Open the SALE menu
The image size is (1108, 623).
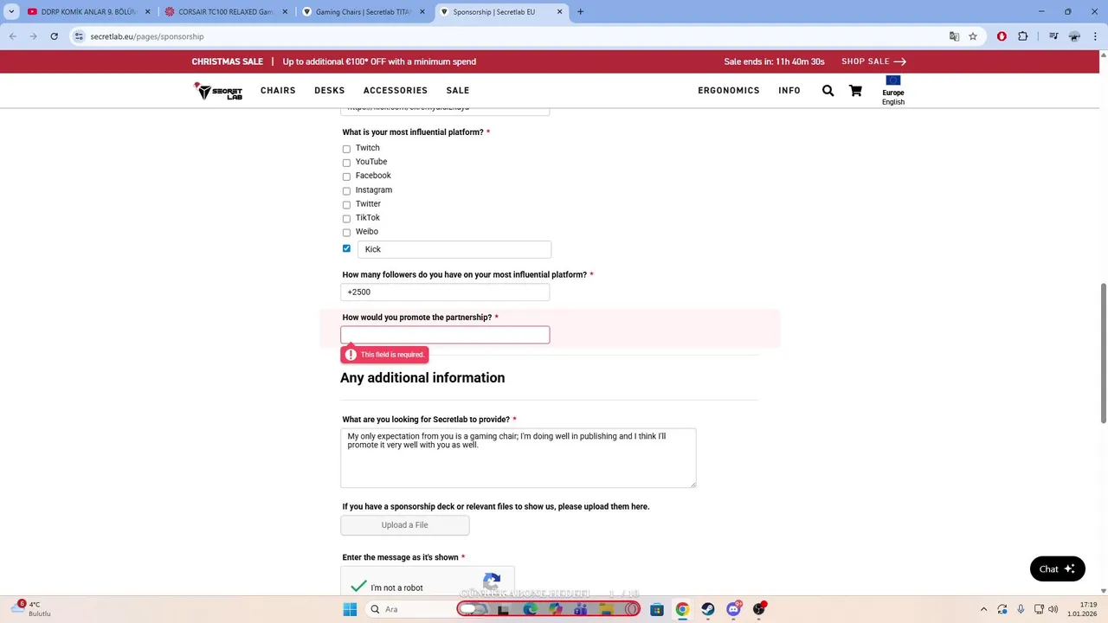458,90
